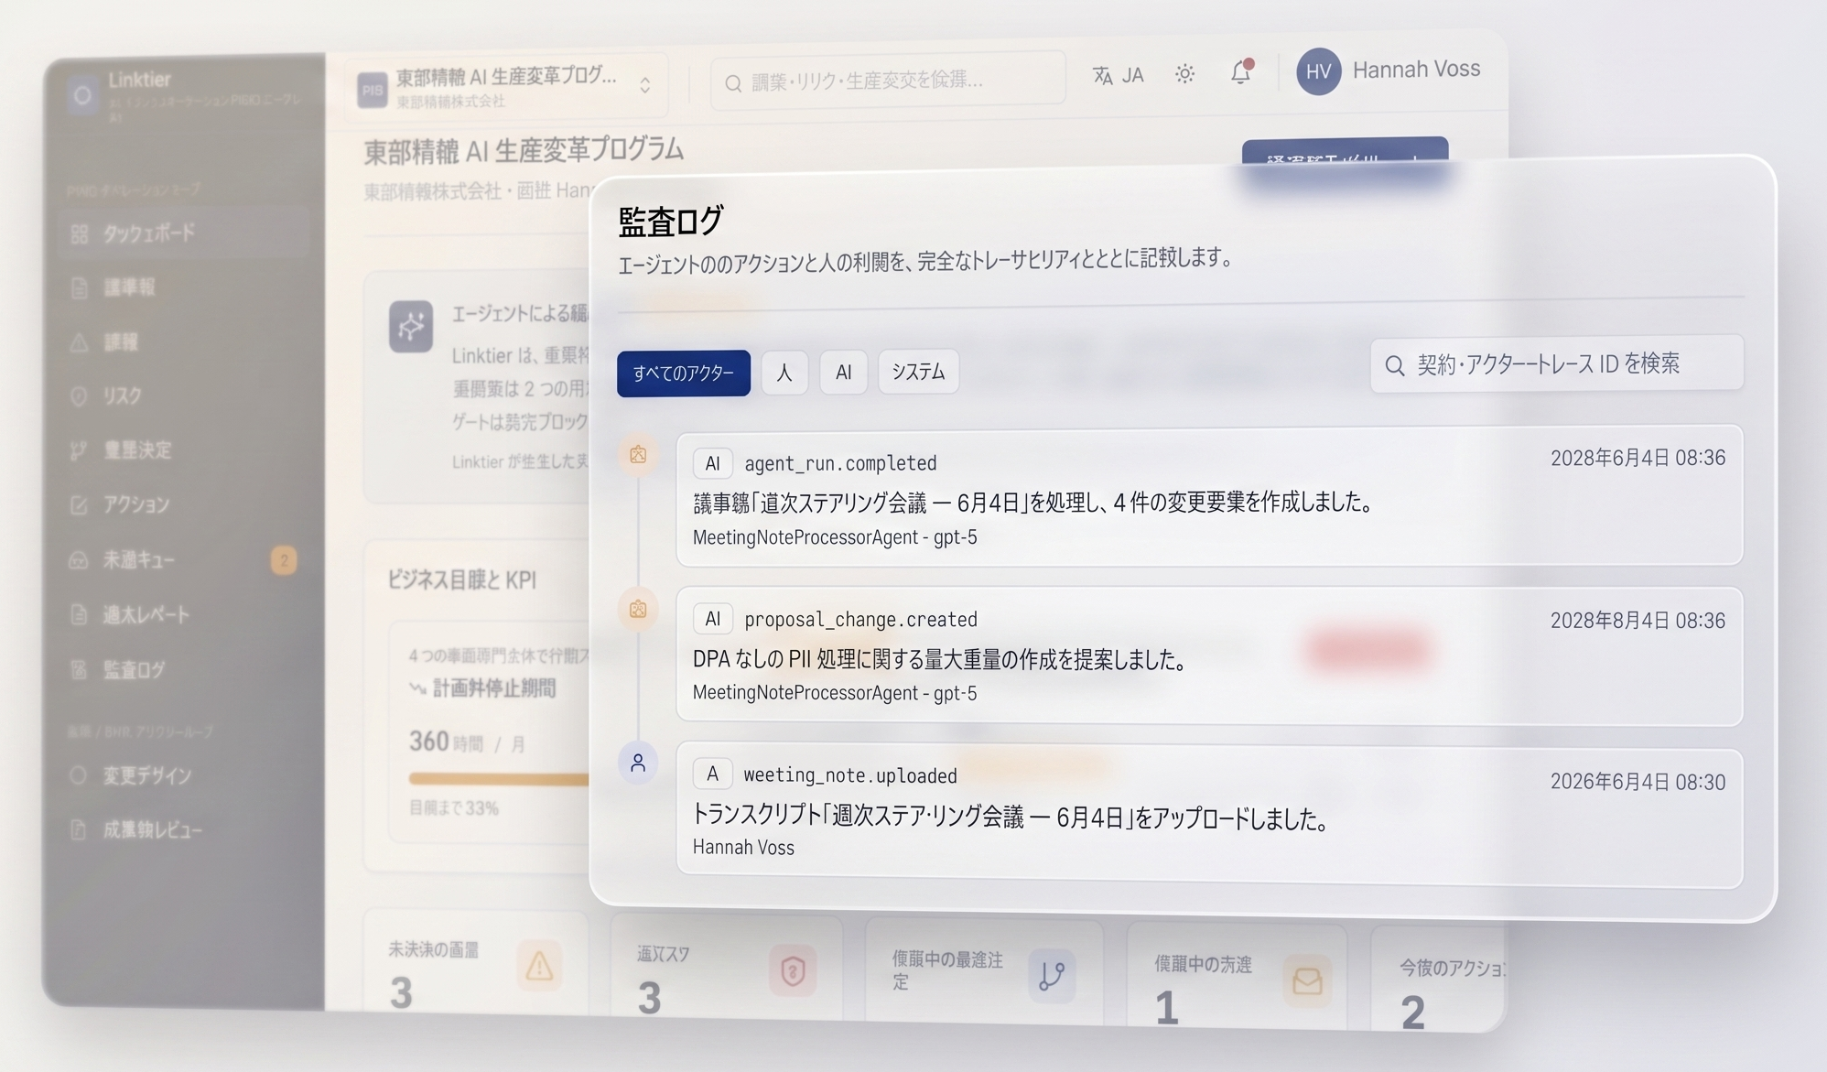Open アクション edit icon in sidebar
This screenshot has width=1827, height=1072.
click(79, 504)
